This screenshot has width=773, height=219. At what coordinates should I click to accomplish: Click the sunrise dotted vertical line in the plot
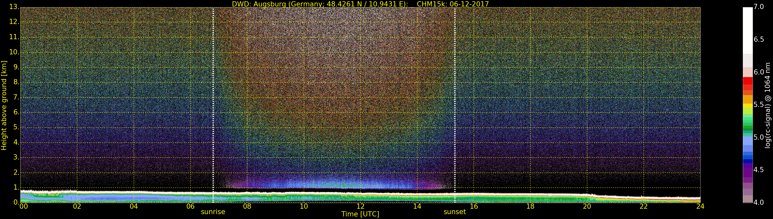213,105
